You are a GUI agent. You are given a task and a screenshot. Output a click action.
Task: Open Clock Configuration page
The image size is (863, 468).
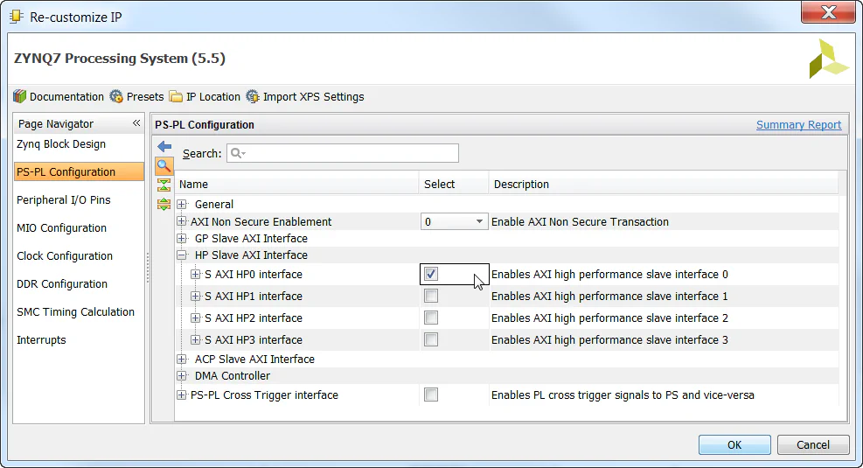click(x=65, y=256)
